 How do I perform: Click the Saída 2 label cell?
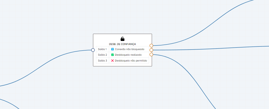coord(102,55)
